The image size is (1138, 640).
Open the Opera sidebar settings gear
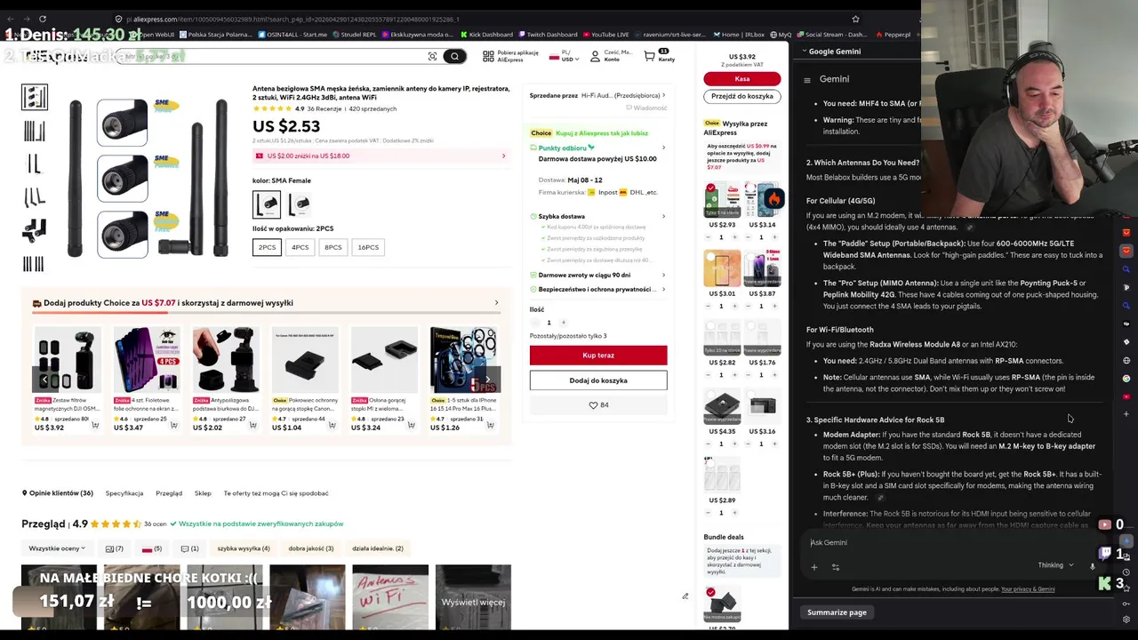1126,619
